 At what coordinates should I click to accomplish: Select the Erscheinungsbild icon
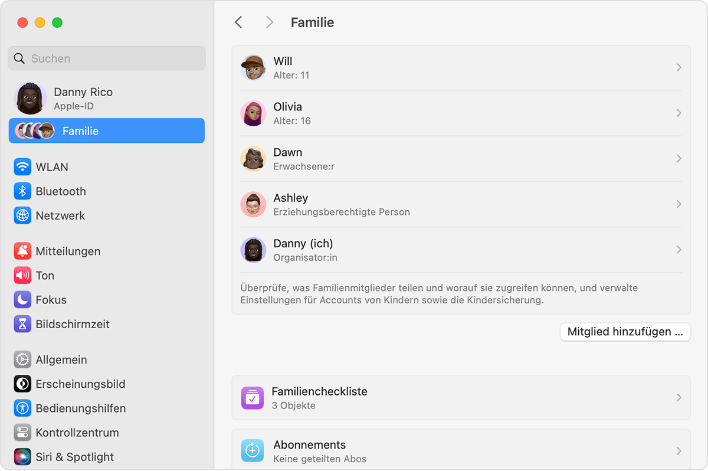tap(22, 384)
